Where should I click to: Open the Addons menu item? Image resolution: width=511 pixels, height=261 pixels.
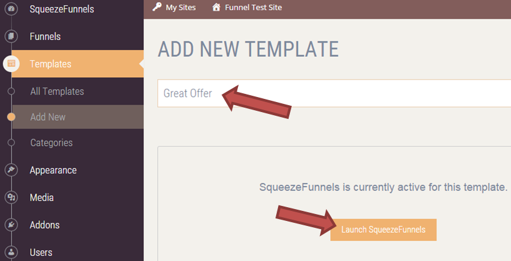(44, 225)
